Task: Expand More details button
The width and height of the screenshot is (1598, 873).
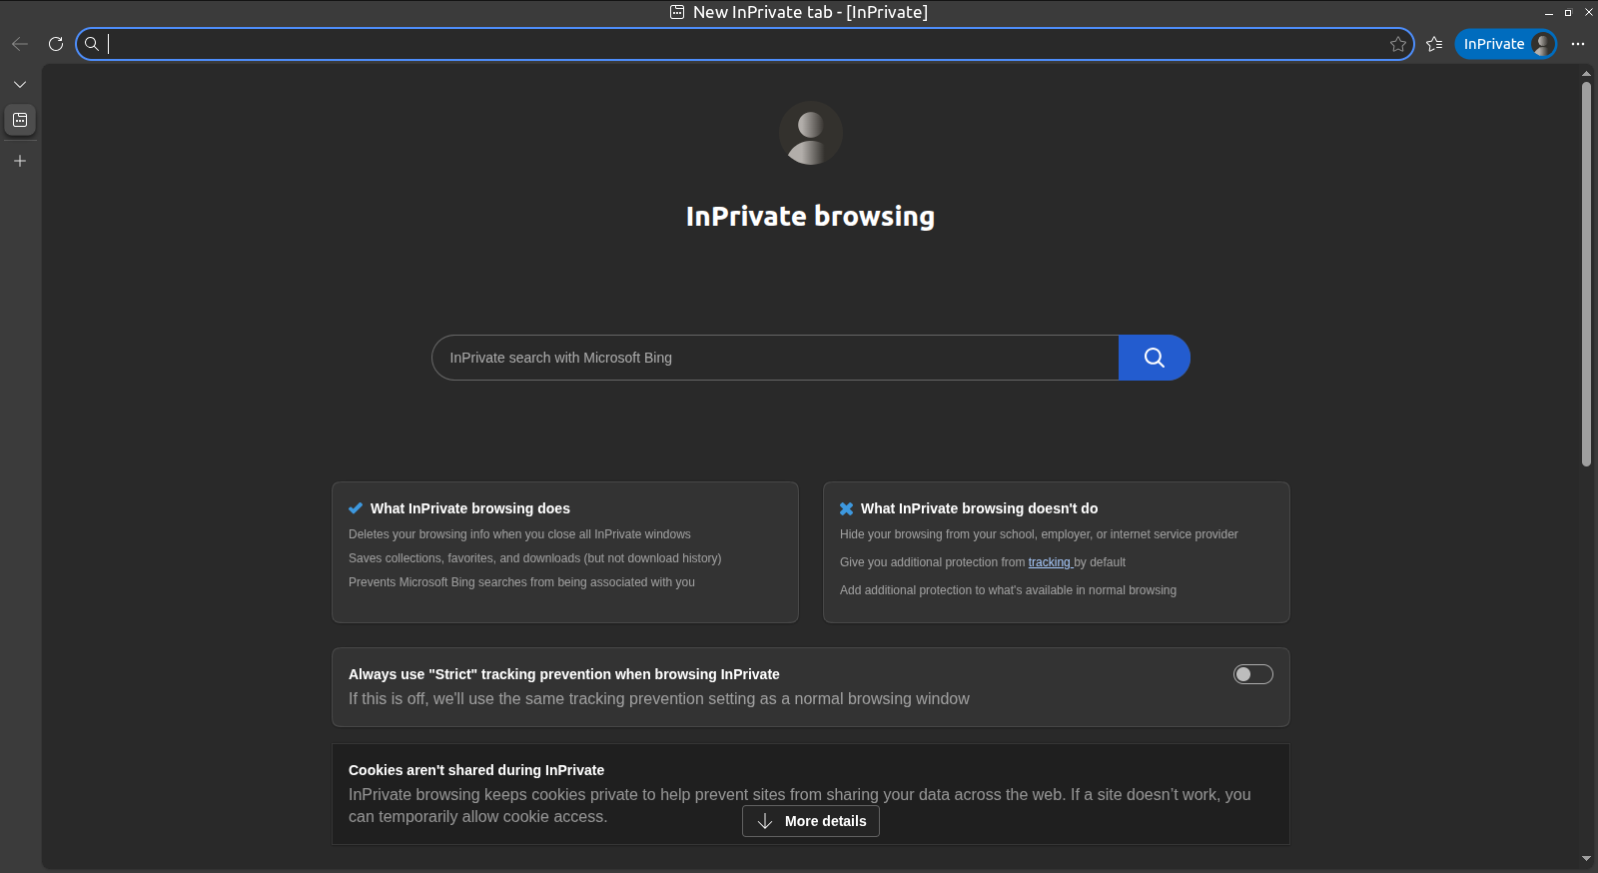Action: coord(811,821)
